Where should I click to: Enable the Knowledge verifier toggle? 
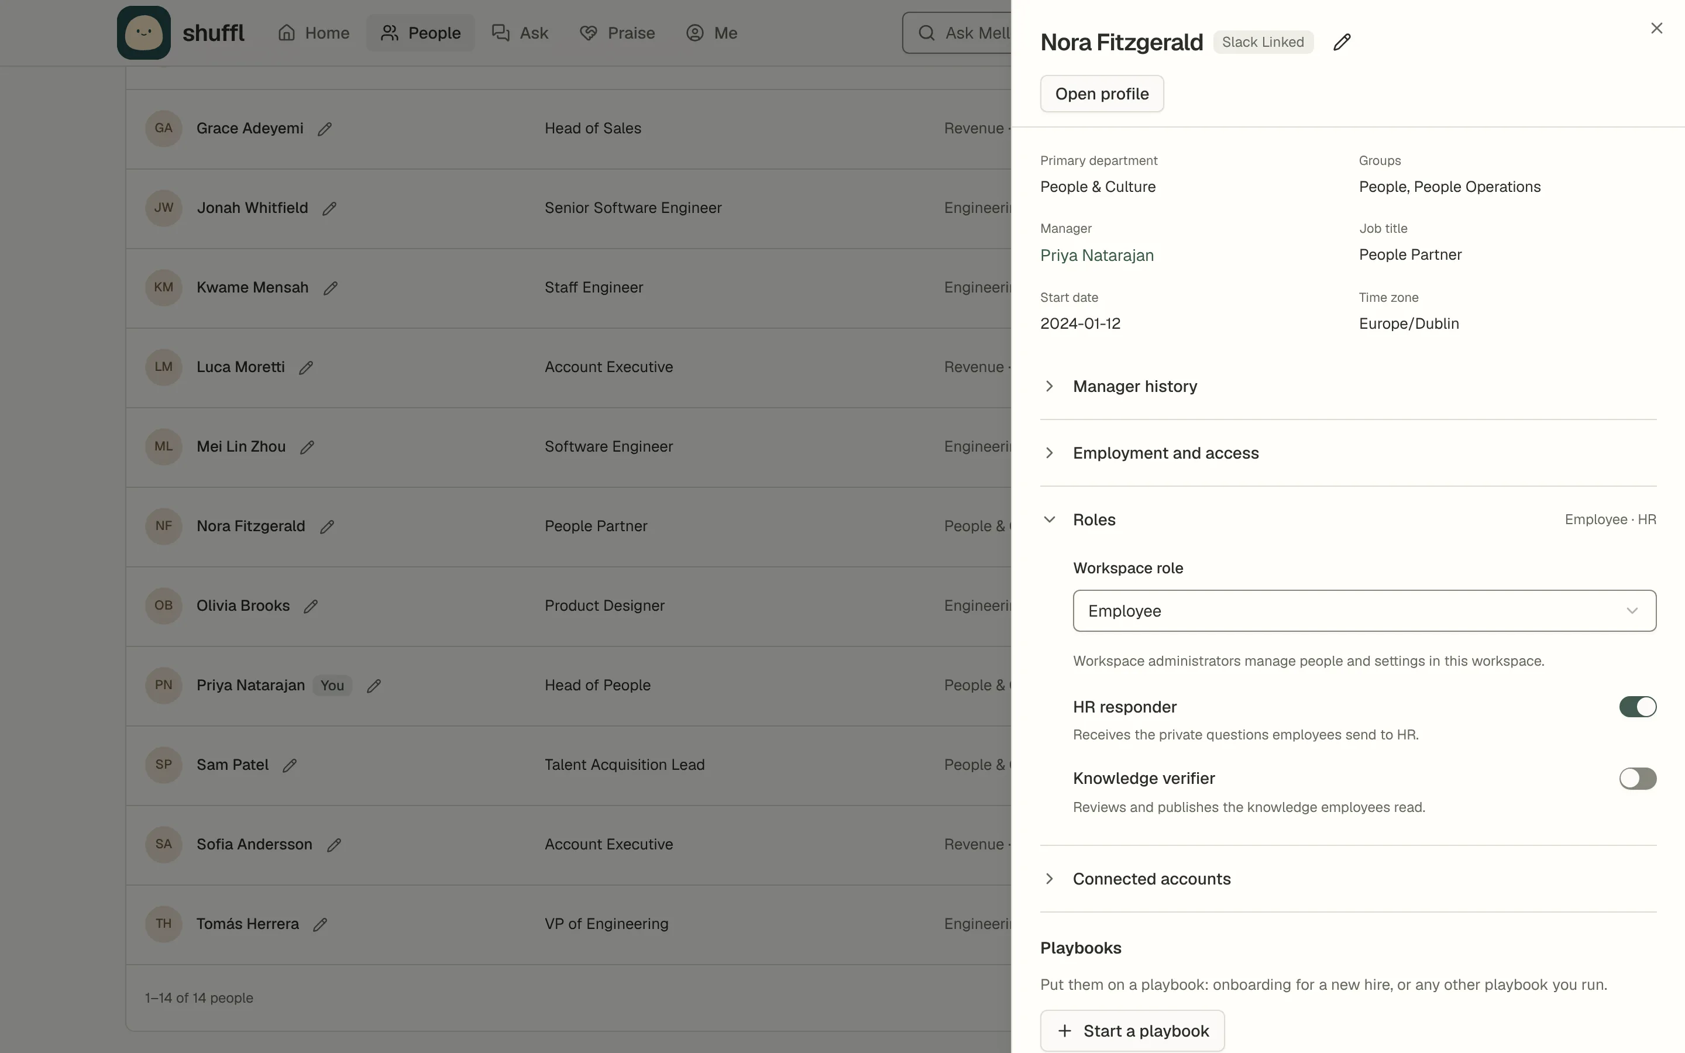pyautogui.click(x=1638, y=779)
